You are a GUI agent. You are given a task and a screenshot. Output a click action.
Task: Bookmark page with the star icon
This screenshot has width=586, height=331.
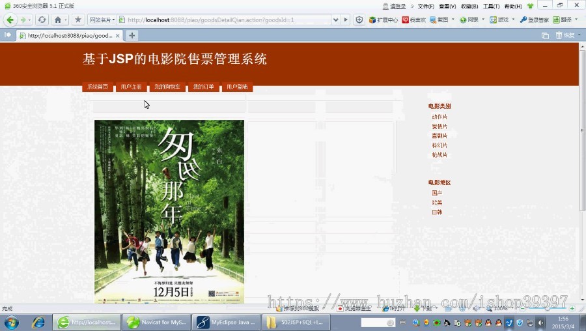pyautogui.click(x=77, y=20)
